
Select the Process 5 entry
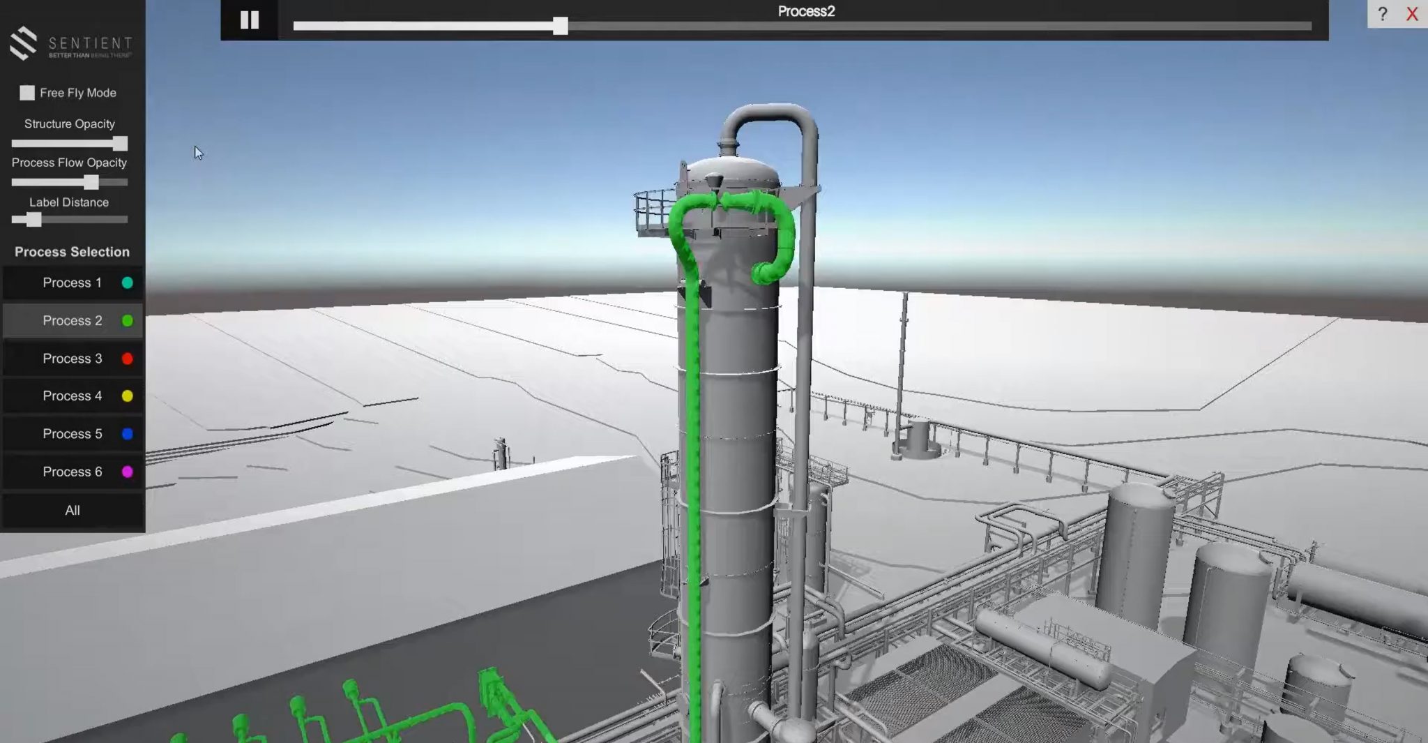point(72,433)
